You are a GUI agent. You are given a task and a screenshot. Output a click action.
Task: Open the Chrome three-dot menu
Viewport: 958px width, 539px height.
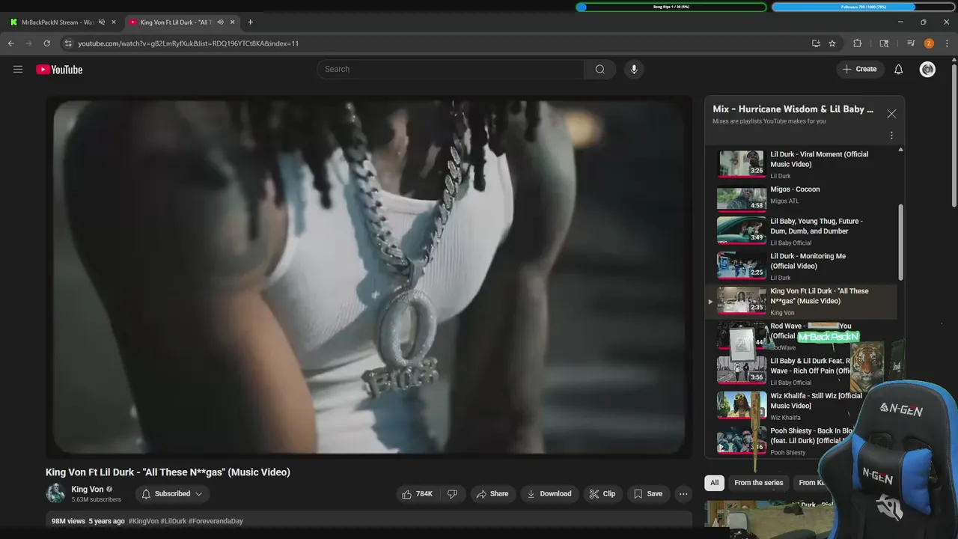[947, 43]
